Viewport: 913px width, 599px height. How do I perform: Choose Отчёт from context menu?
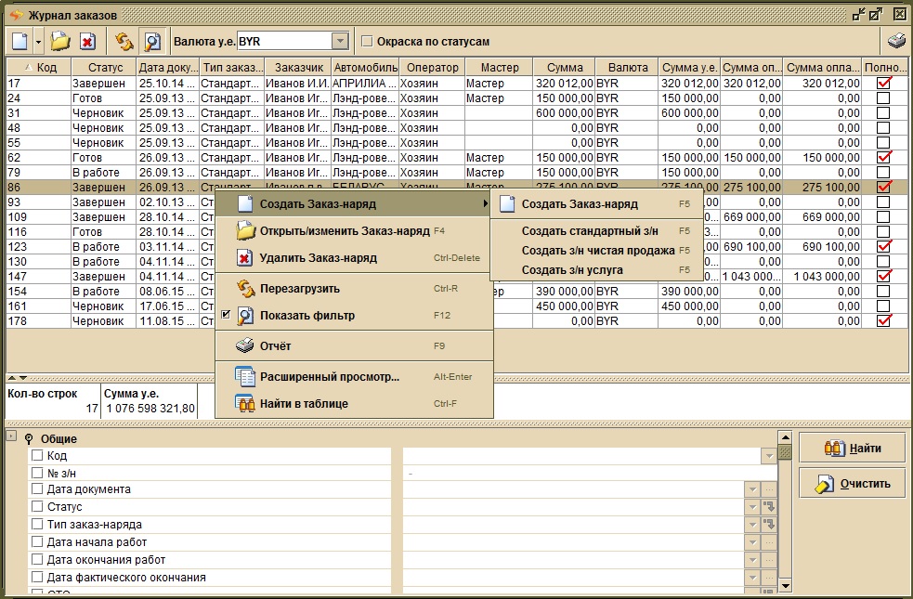coord(354,345)
